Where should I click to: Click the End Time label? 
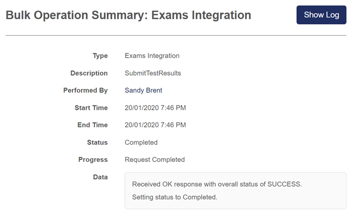(92, 125)
